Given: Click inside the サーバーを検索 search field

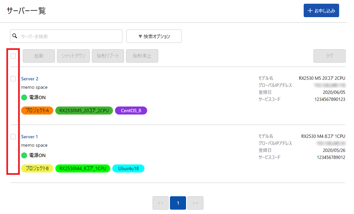Looking at the screenshot, I should click(x=67, y=36).
